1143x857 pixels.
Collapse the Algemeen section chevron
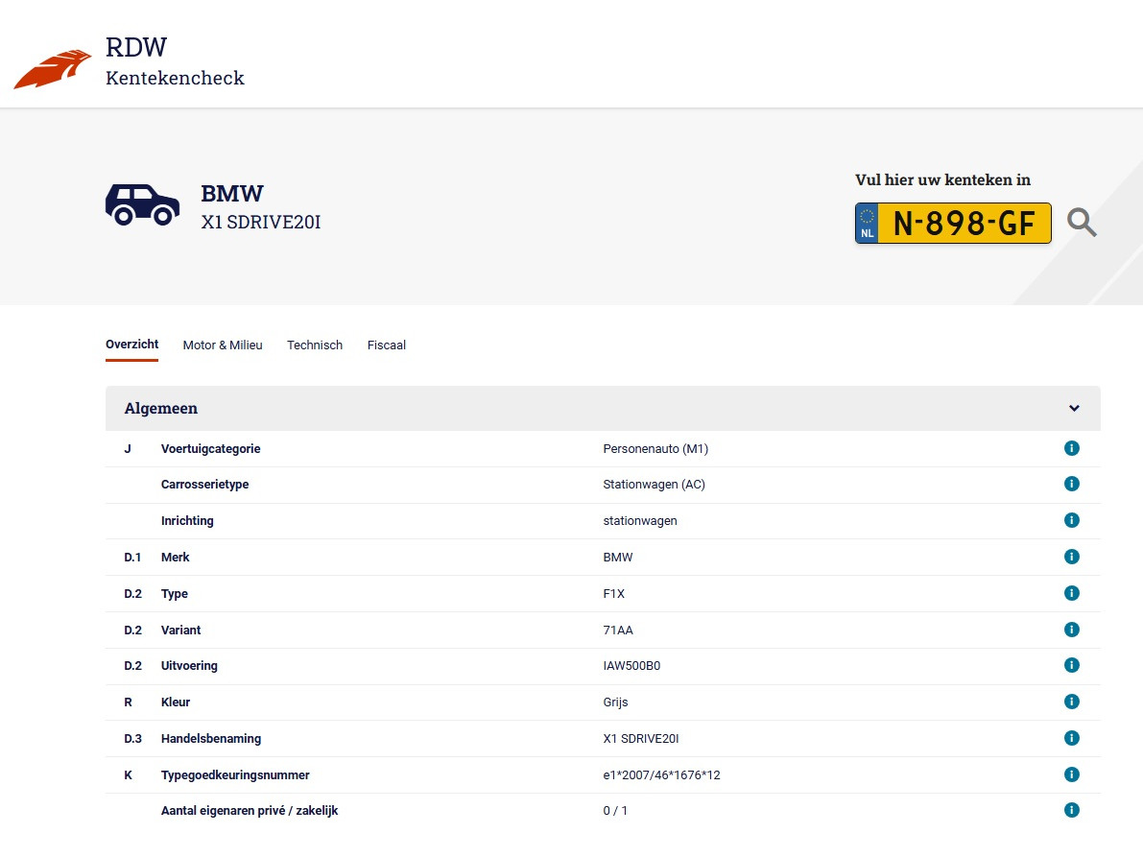pyautogui.click(x=1074, y=409)
